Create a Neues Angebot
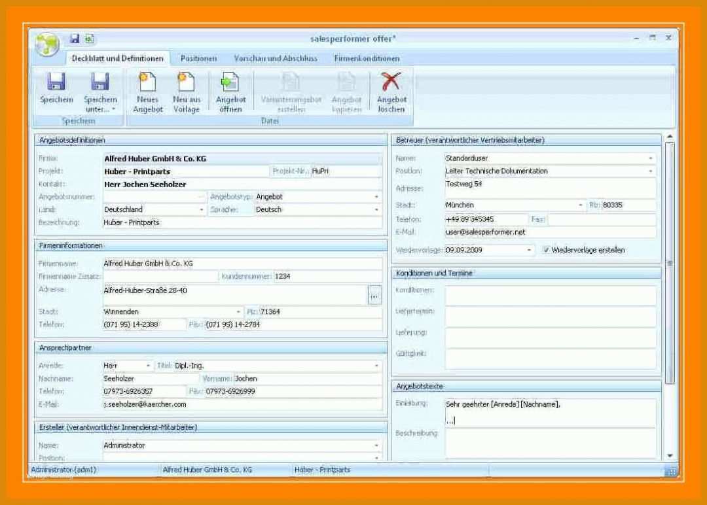This screenshot has width=707, height=505. (x=147, y=92)
